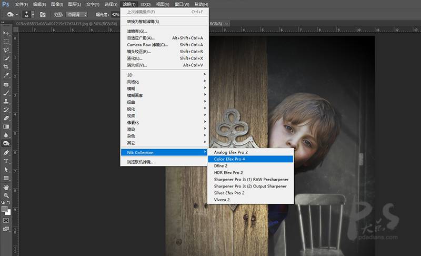Expand the 渲染 submenu
Image resolution: width=421 pixels, height=256 pixels.
pos(164,129)
